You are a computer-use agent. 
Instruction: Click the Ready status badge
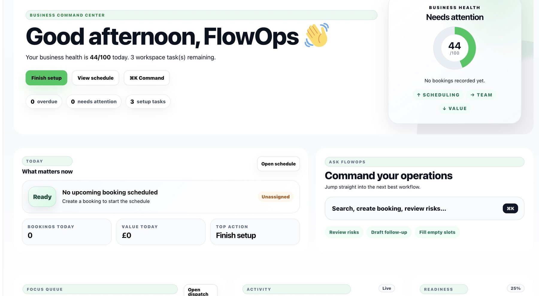coord(42,197)
